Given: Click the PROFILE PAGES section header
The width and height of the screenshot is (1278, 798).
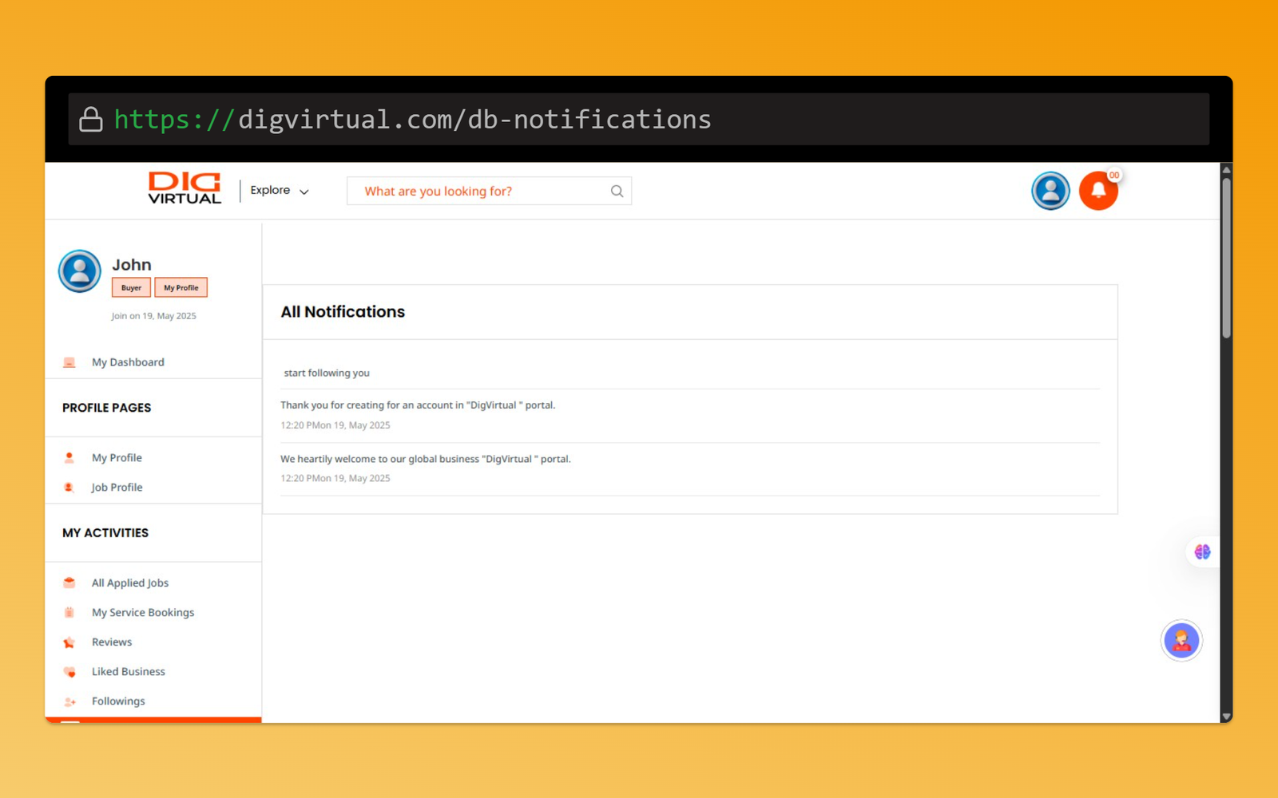Looking at the screenshot, I should pos(107,408).
